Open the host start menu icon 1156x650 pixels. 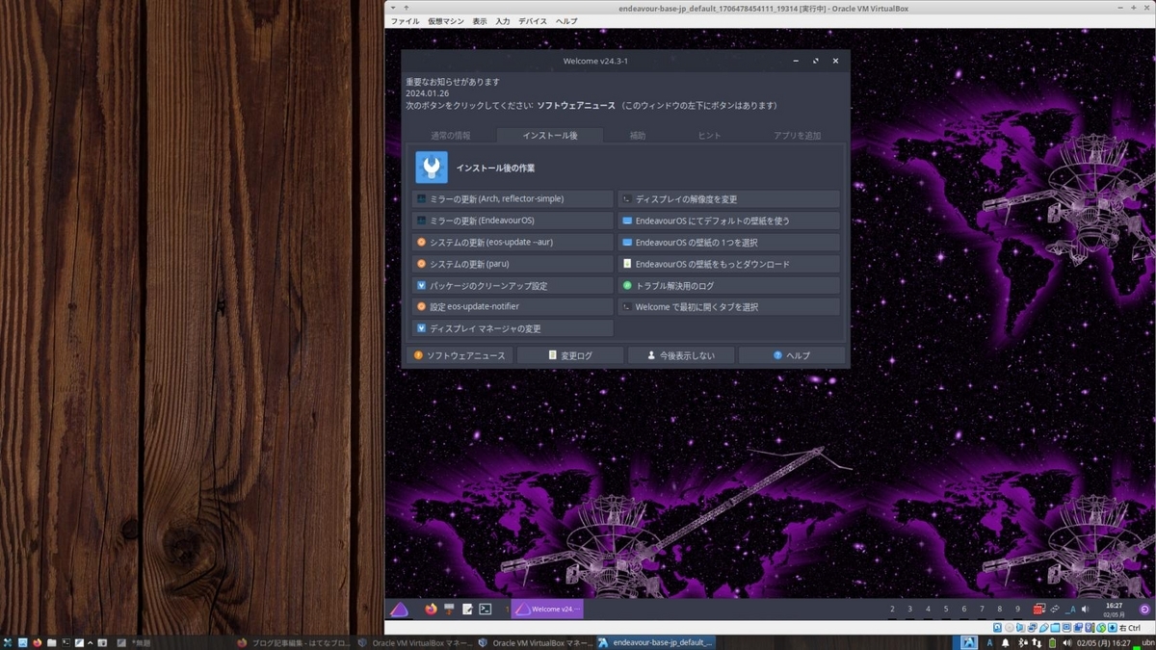coord(8,642)
